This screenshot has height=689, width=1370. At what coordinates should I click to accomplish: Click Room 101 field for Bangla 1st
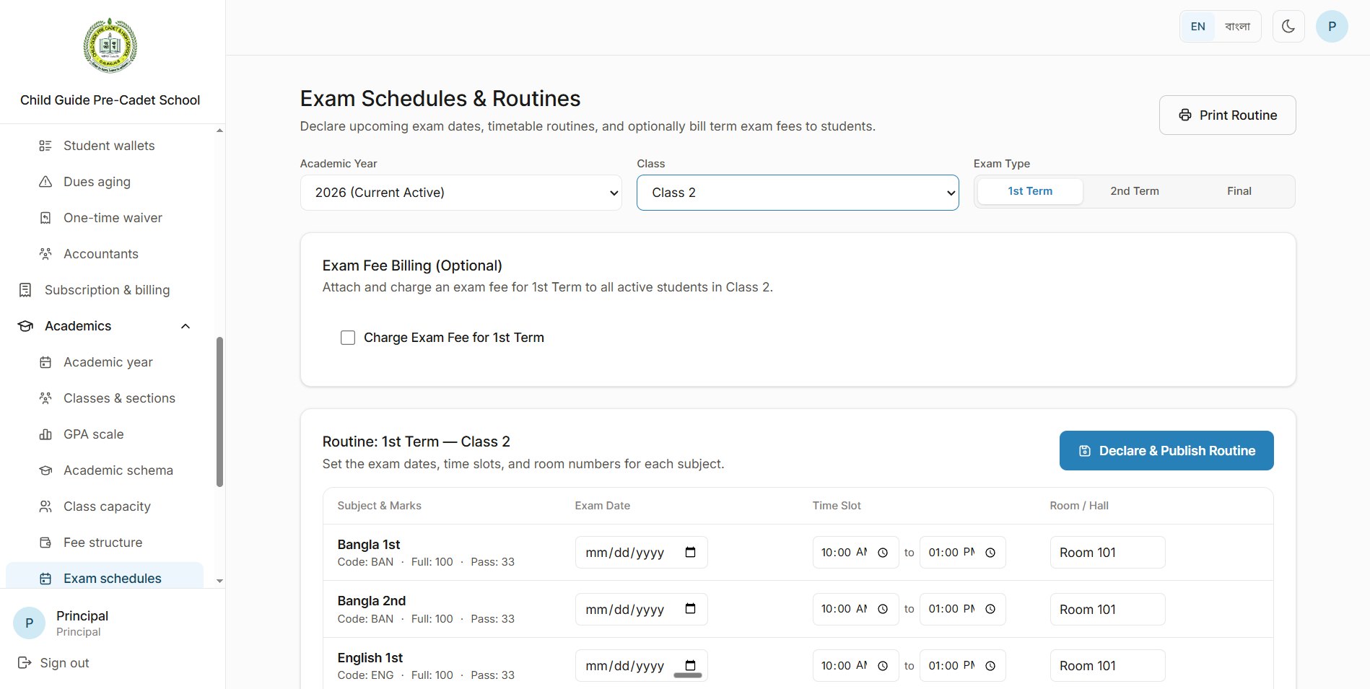tap(1107, 553)
